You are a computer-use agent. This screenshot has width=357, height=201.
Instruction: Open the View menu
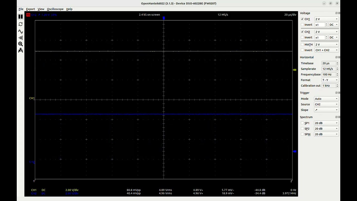point(41,9)
